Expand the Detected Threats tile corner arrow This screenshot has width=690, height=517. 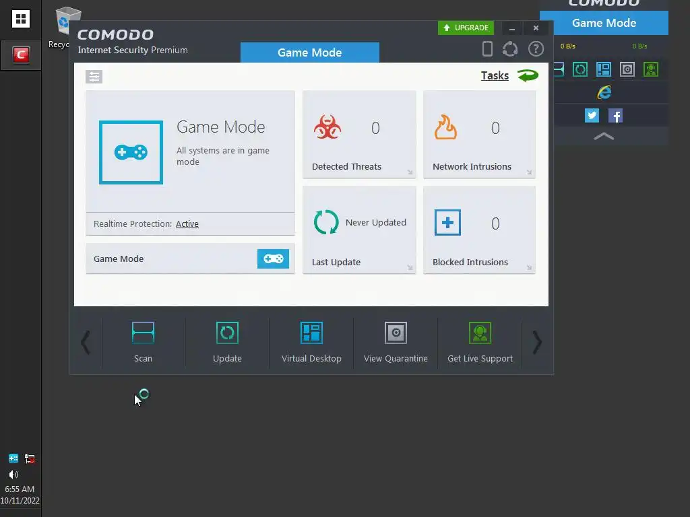click(x=410, y=172)
